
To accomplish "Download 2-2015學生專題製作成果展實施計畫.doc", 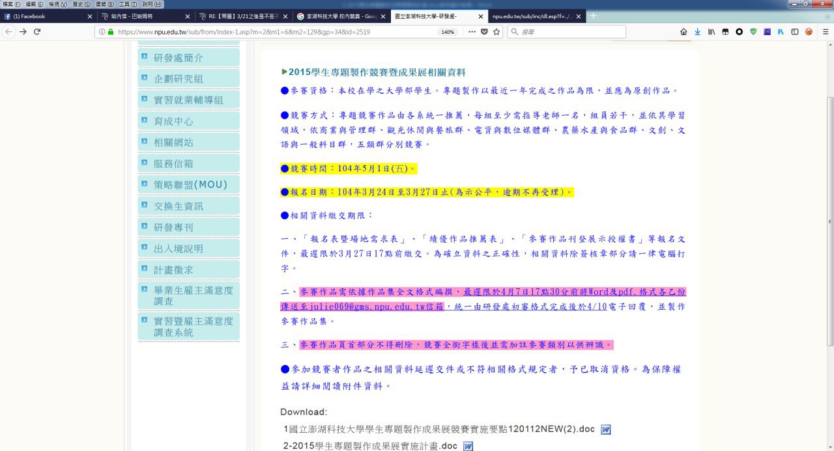I will pyautogui.click(x=369, y=446).
